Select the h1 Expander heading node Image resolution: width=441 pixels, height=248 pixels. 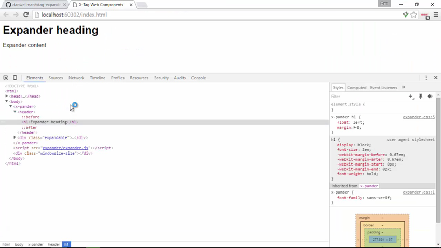(50, 122)
